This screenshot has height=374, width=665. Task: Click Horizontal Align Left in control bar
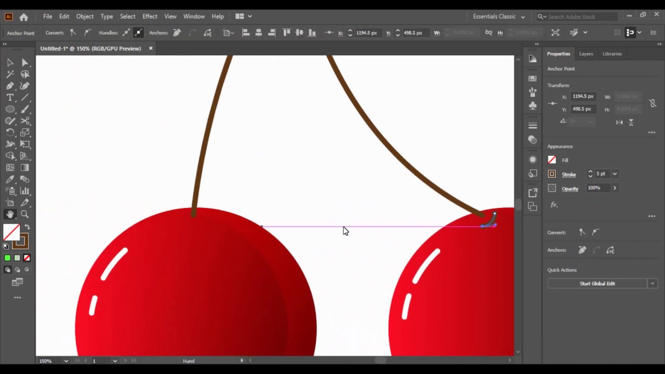click(x=246, y=33)
